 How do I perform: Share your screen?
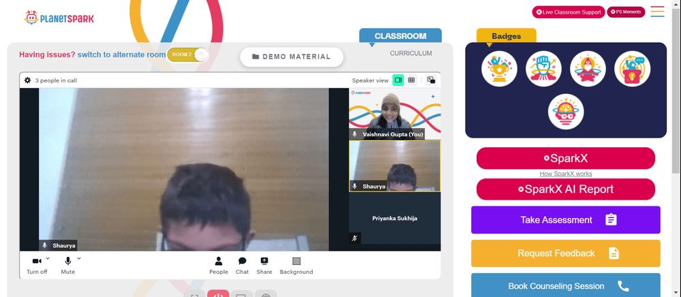click(x=264, y=265)
